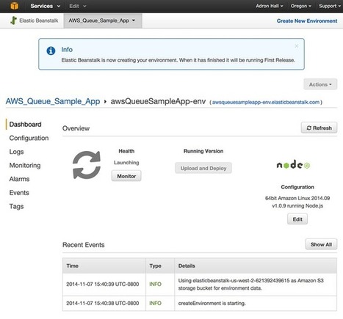Click the Monitor button under Health
343x319 pixels.
[126, 176]
